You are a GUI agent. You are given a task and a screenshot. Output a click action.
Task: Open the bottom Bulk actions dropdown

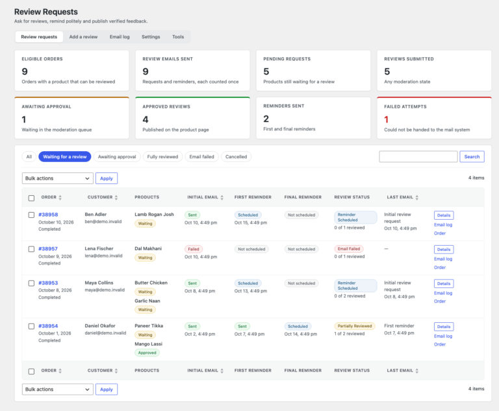(x=58, y=390)
